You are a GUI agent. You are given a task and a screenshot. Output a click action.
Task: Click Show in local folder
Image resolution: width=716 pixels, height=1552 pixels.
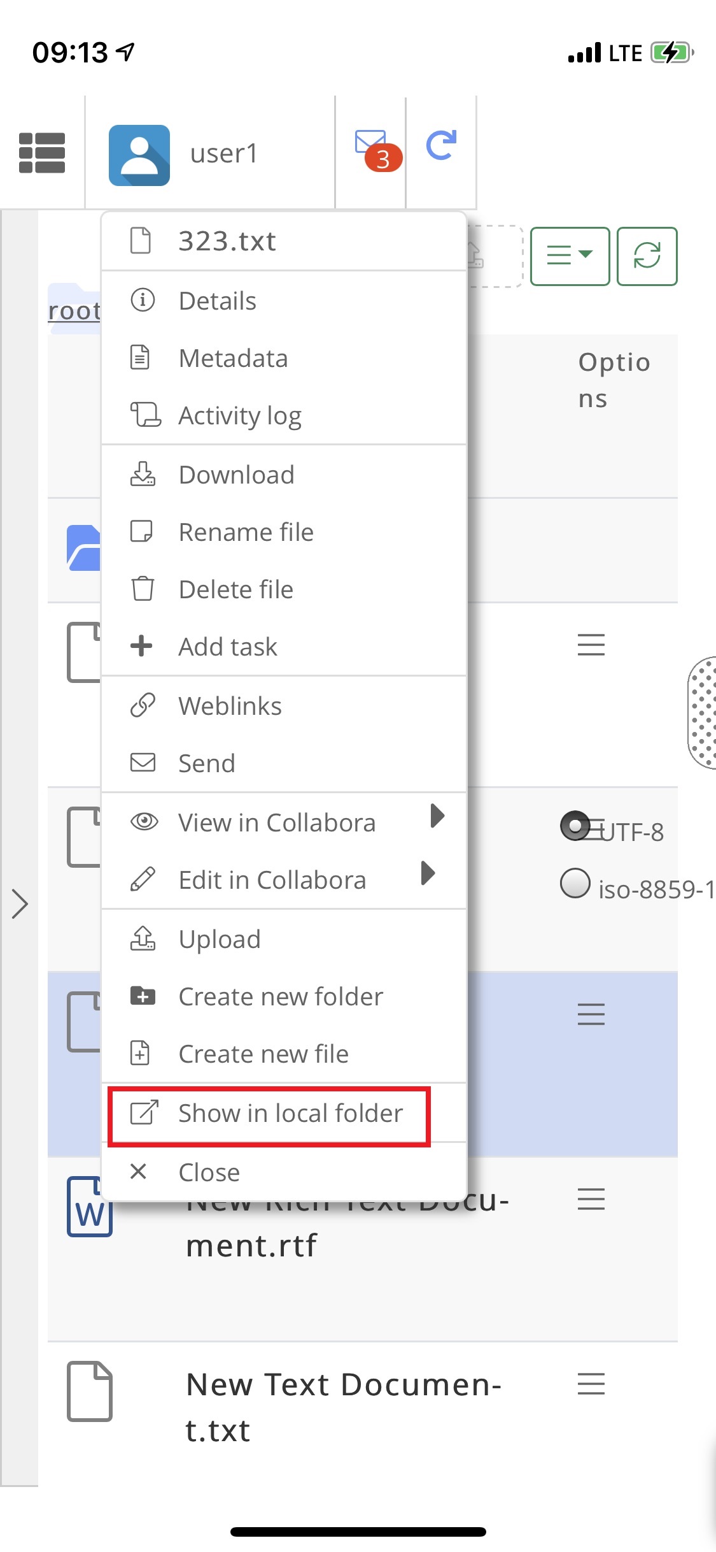[284, 1113]
